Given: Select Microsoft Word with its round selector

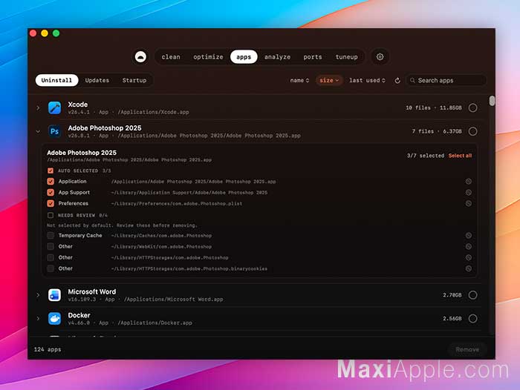Looking at the screenshot, I should [x=473, y=295].
